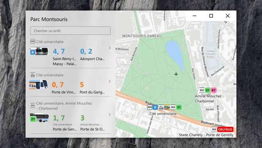The height and width of the screenshot is (148, 262).
Task: Click the blue '0, 2' waiting times
Action: tap(86, 51)
